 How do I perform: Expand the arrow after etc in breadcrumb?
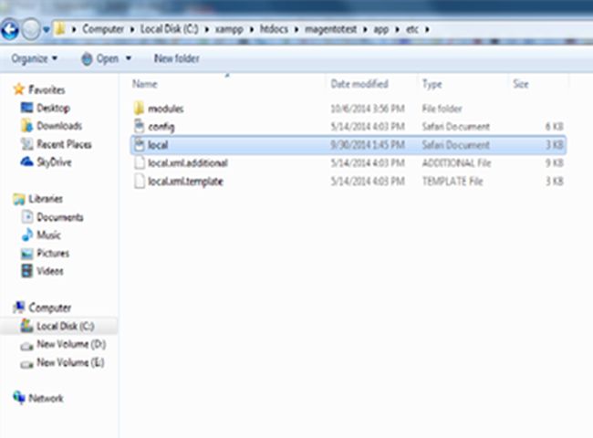pyautogui.click(x=427, y=29)
